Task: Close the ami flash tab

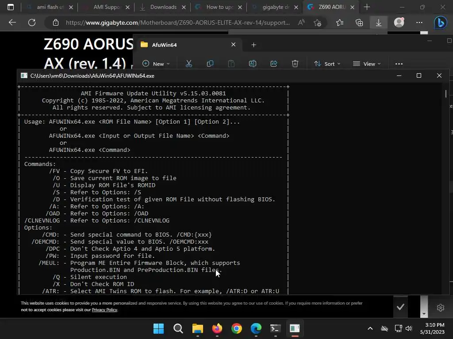Action: coord(71,7)
